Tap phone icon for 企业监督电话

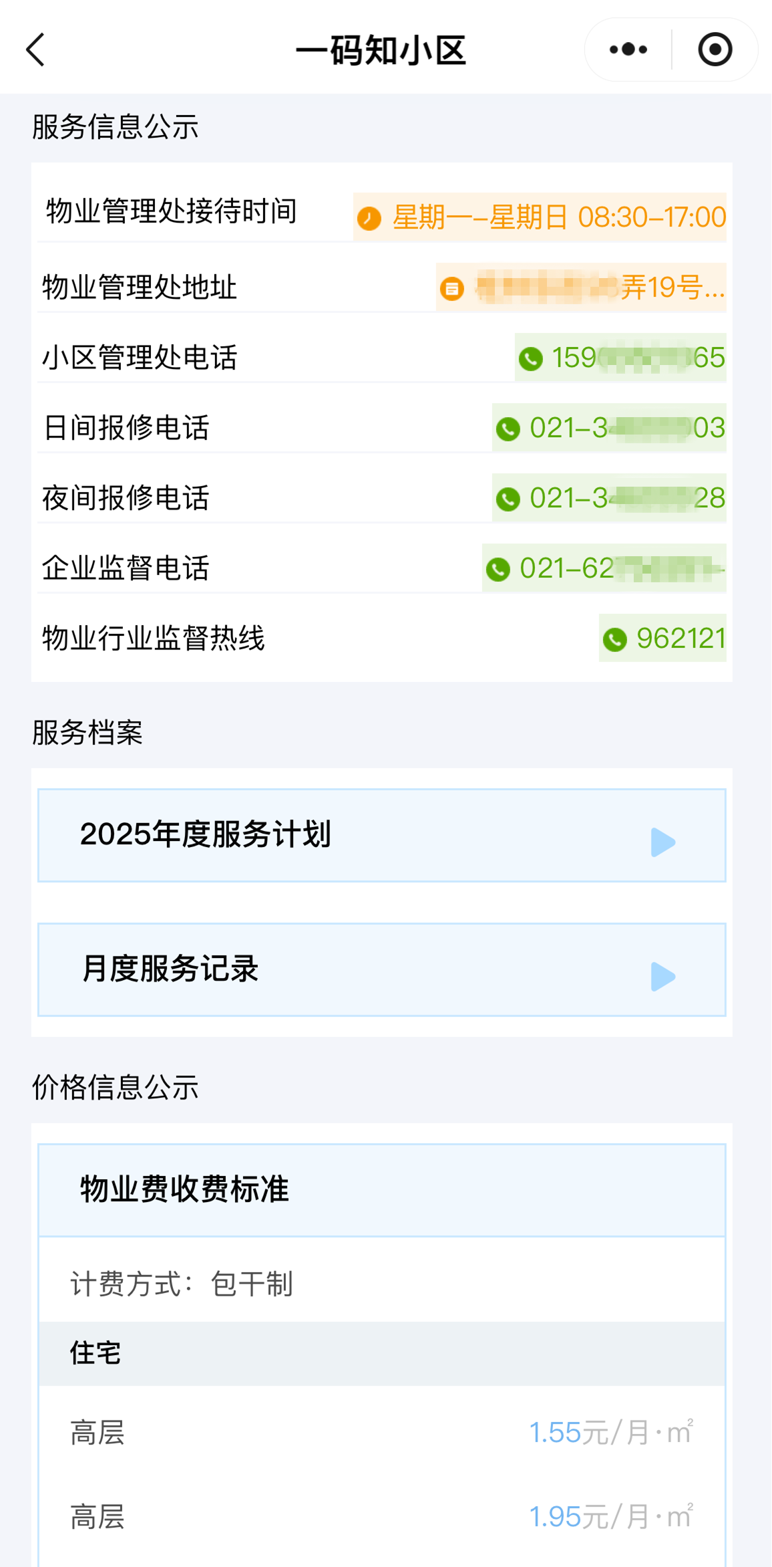tap(498, 569)
